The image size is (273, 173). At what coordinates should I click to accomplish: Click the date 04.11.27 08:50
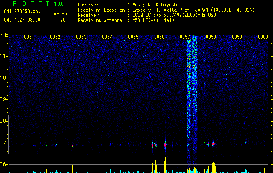(22, 19)
